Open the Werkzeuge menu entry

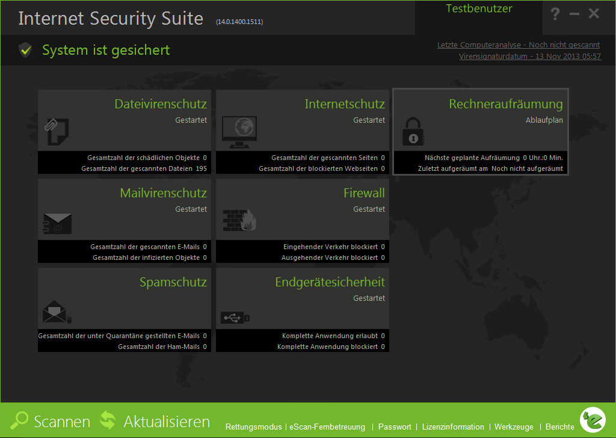pos(514,427)
